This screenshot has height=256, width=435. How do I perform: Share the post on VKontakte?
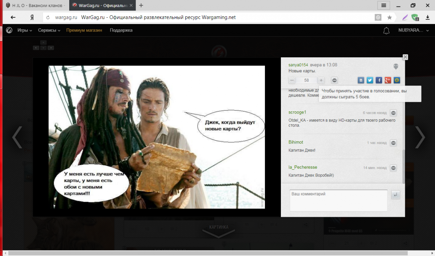tap(361, 80)
